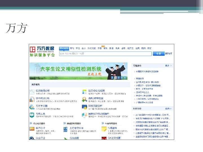Click the 作者专用服务 double-arrow icon
This screenshot has width=203, height=152.
103,123
